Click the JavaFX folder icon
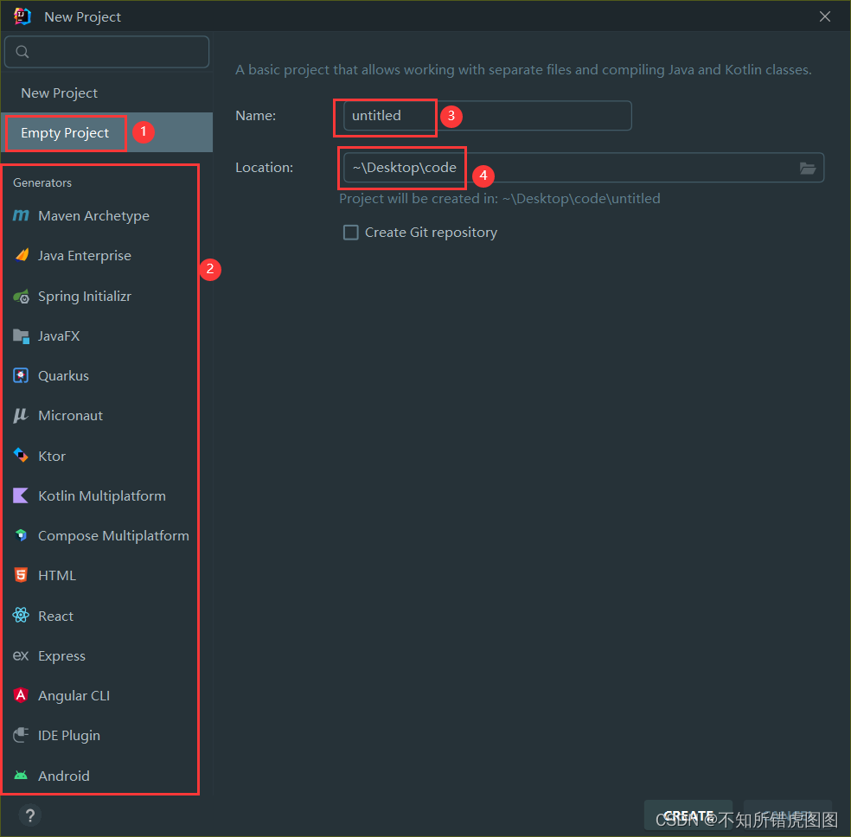This screenshot has width=851, height=837. [x=21, y=335]
